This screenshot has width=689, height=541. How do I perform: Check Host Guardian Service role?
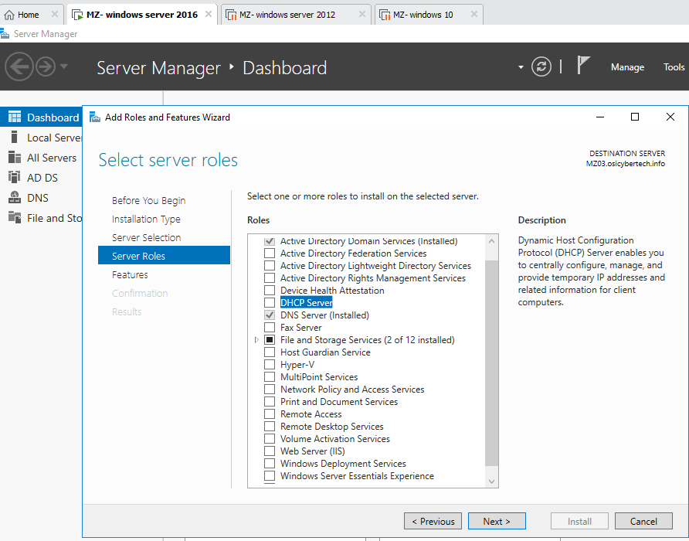[270, 352]
